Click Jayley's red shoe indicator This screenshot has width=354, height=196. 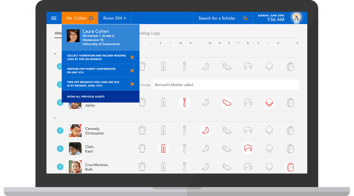(x=227, y=102)
